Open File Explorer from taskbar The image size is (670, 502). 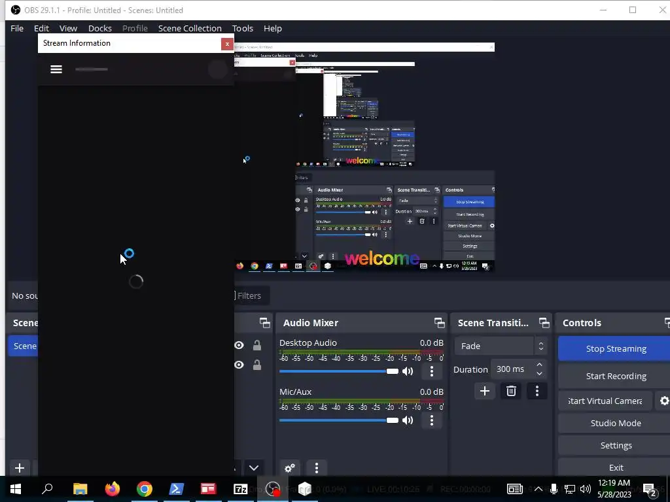tap(80, 489)
